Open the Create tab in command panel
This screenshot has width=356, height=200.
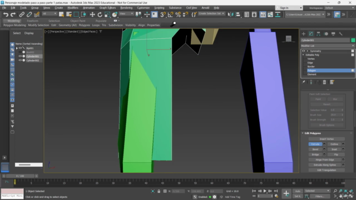[304, 34]
